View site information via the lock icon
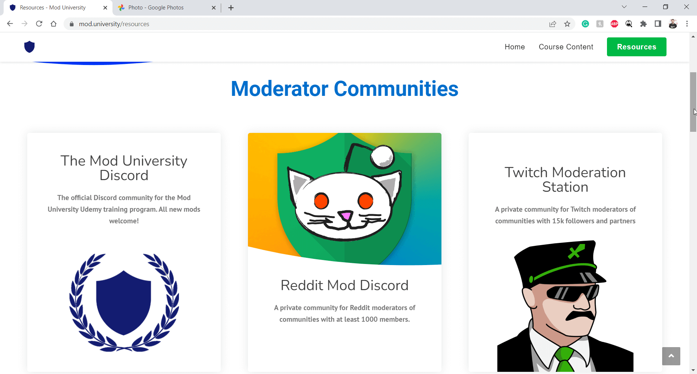Screen dimensions: 697x374 coord(72,24)
